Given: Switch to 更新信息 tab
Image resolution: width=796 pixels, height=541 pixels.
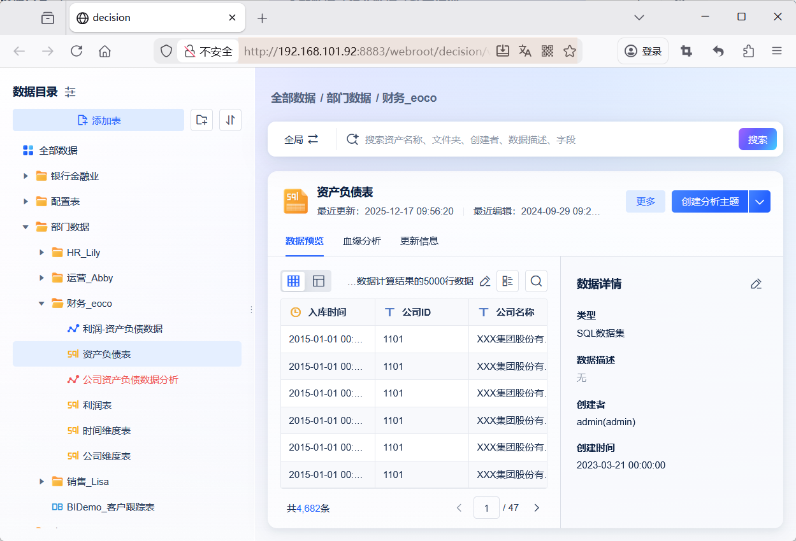Looking at the screenshot, I should click(x=419, y=241).
